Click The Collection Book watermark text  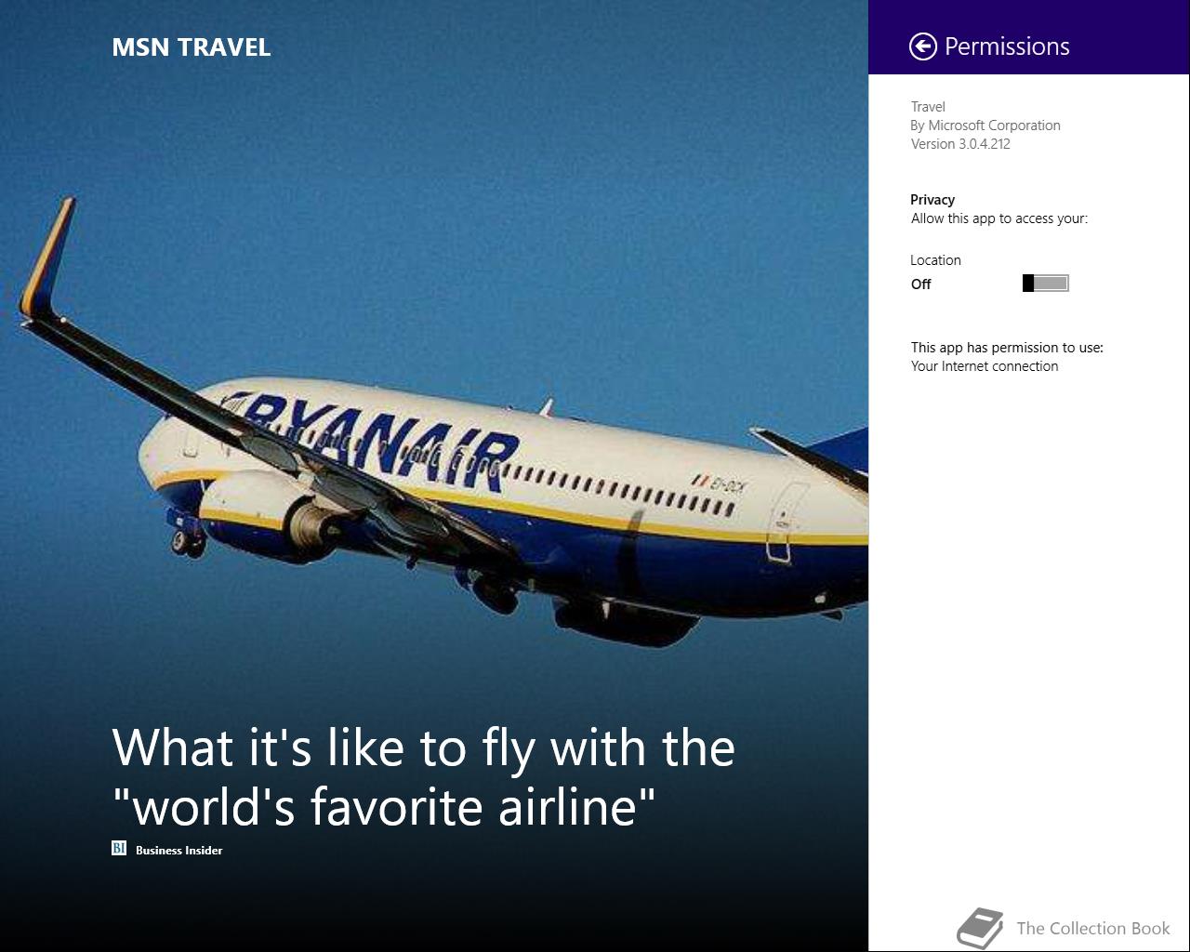[1093, 928]
